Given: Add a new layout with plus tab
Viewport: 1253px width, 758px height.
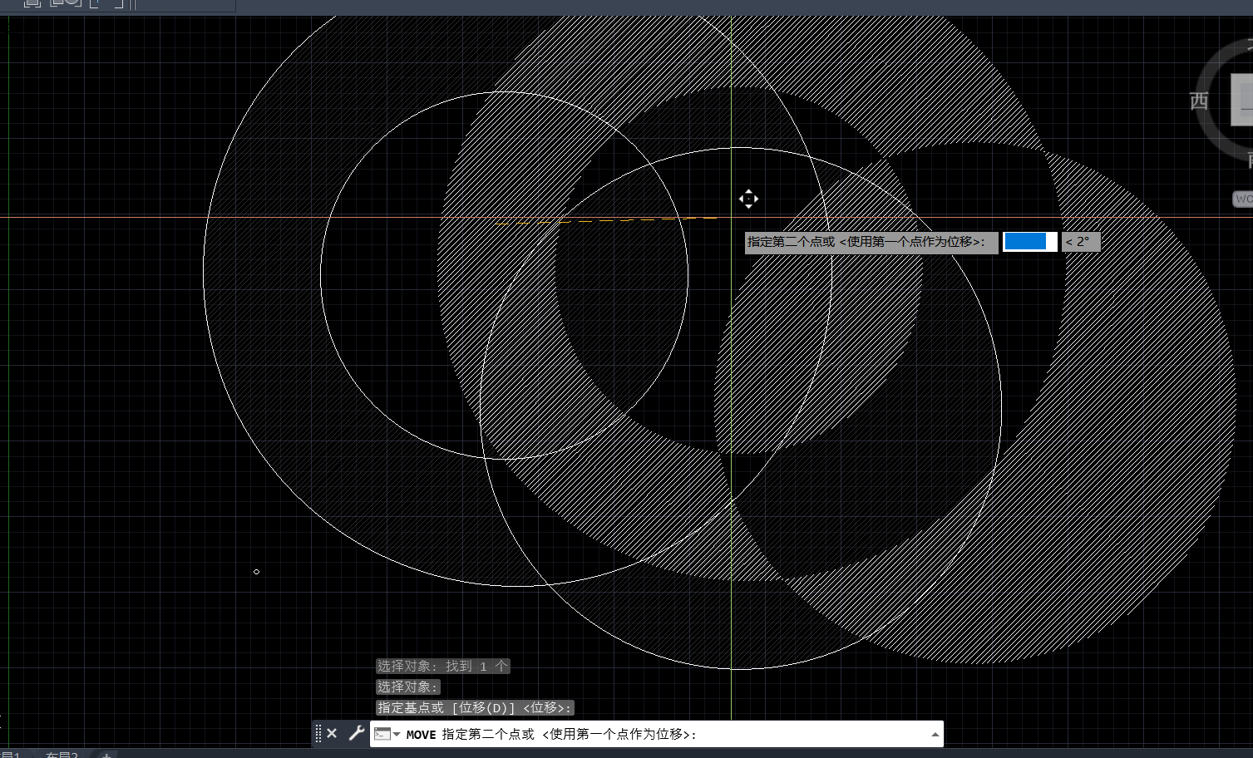Looking at the screenshot, I should pyautogui.click(x=106, y=755).
